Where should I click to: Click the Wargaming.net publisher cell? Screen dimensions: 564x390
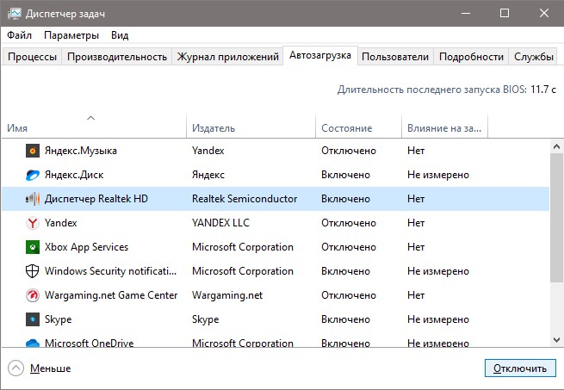[x=227, y=295]
